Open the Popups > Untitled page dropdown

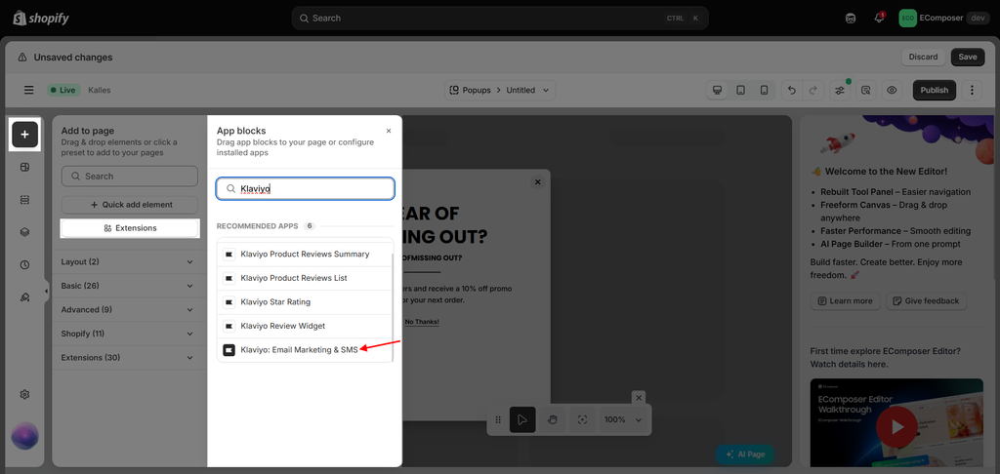(500, 90)
